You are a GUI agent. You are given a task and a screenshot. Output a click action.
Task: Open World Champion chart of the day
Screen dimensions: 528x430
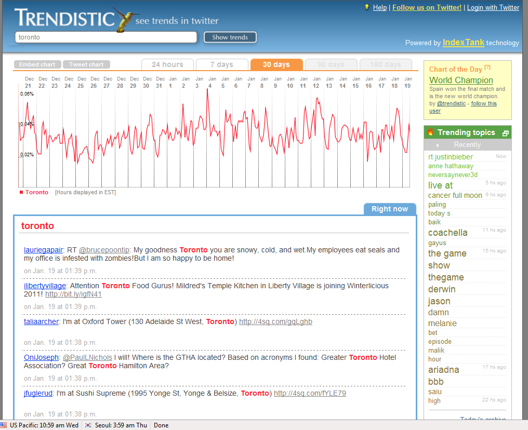[x=461, y=80]
